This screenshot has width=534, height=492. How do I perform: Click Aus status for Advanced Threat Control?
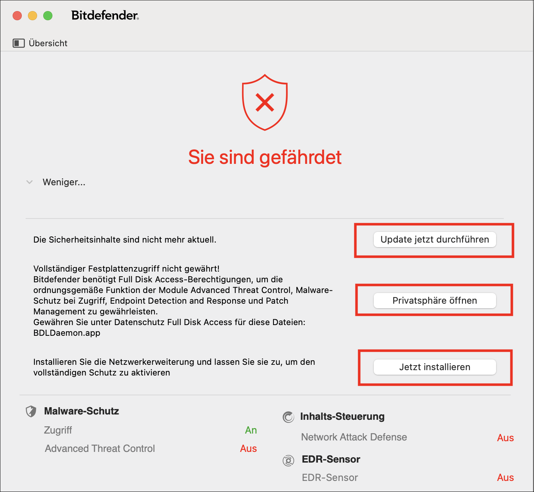[249, 448]
